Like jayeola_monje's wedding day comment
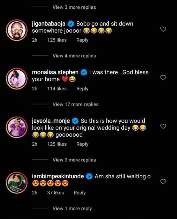The height and width of the screenshot is (219, 177). pyautogui.click(x=163, y=126)
